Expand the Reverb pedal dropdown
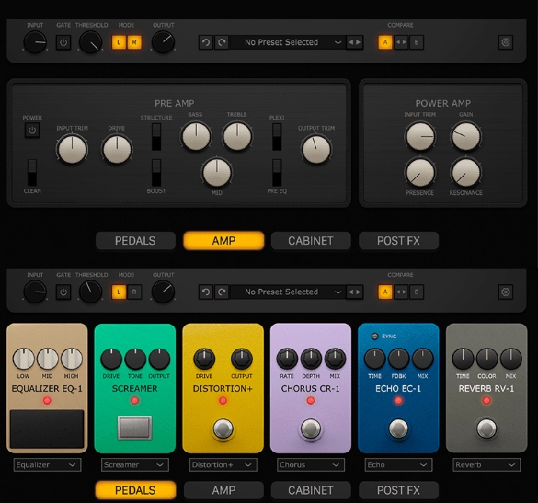 pyautogui.click(x=486, y=465)
